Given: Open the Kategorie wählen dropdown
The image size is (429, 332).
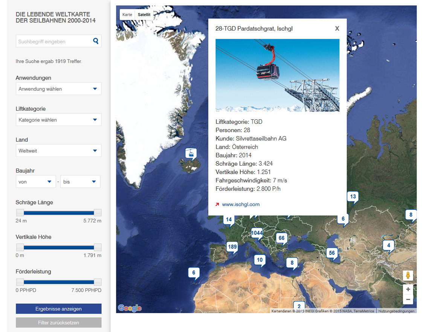Looking at the screenshot, I should coord(58,120).
